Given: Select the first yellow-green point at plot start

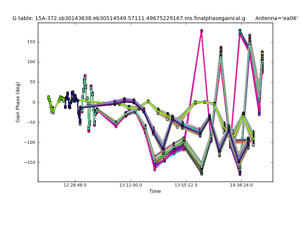Looking at the screenshot, I should (x=48, y=97).
